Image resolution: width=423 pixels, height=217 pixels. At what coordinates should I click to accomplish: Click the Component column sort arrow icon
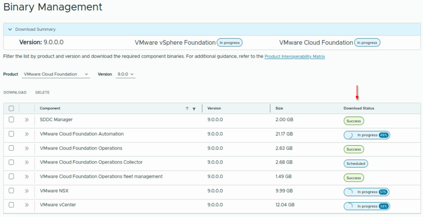click(x=187, y=108)
